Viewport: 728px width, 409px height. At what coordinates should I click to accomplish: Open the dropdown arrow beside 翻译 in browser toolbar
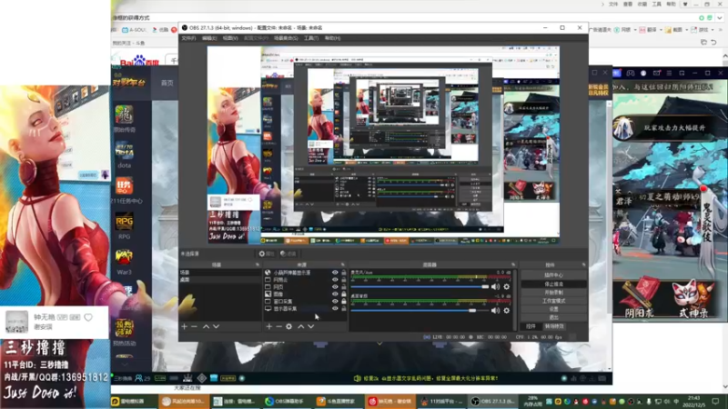pyautogui.click(x=661, y=30)
